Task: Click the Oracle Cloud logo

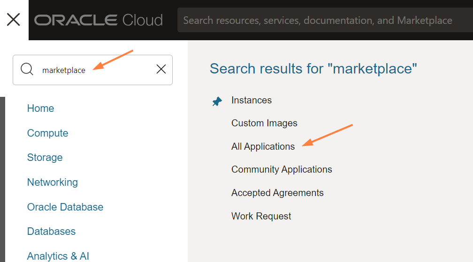Action: coord(99,20)
